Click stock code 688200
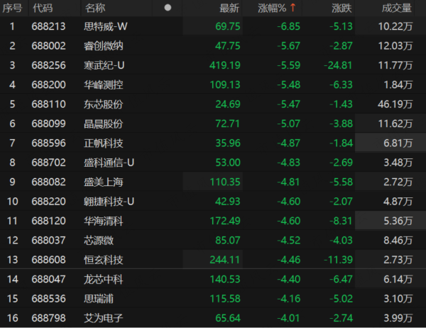The height and width of the screenshot is (328, 426). click(48, 84)
